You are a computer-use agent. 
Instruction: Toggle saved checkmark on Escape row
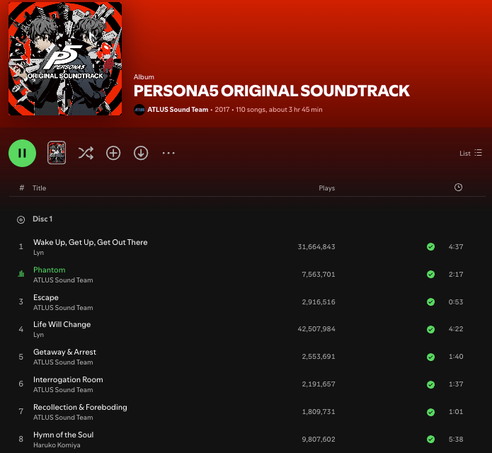431,302
